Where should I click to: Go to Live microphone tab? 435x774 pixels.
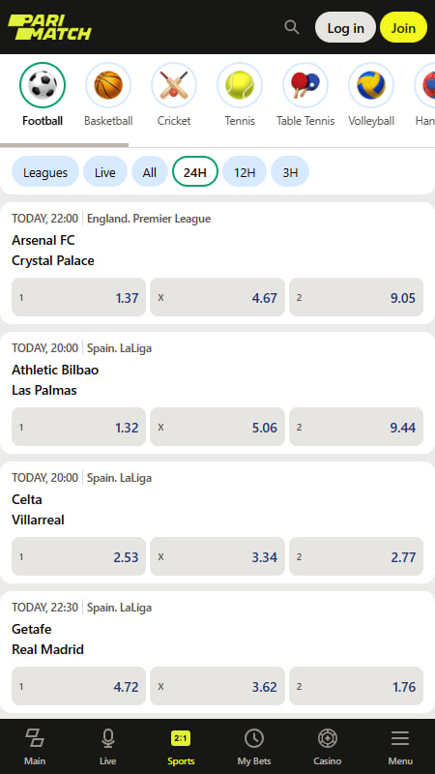coord(108,739)
